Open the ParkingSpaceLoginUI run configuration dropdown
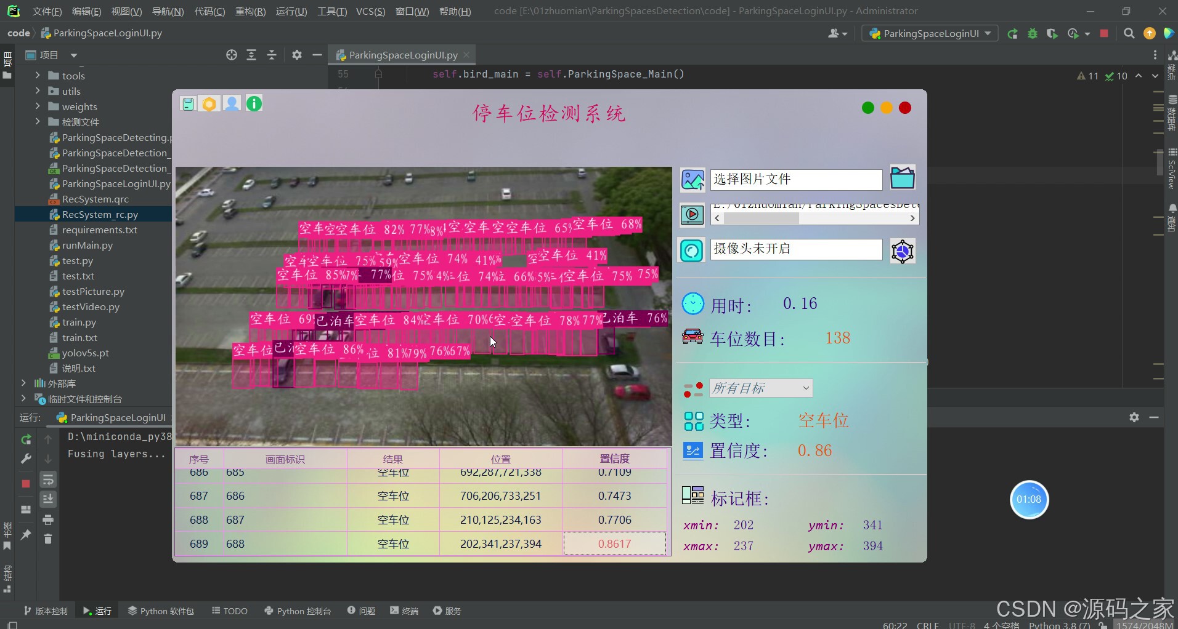Viewport: 1178px width, 629px height. [x=930, y=33]
